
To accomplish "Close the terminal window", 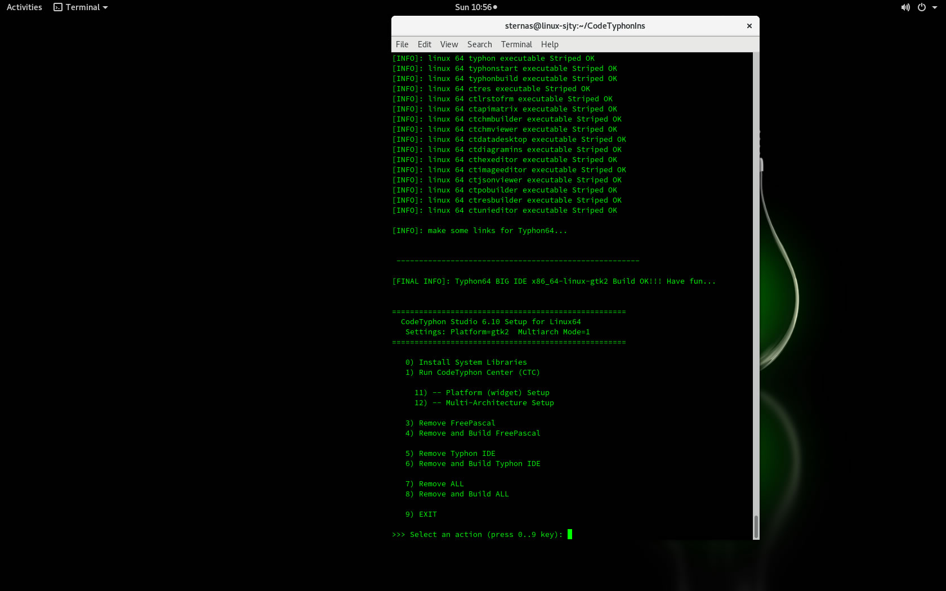I will click(749, 26).
